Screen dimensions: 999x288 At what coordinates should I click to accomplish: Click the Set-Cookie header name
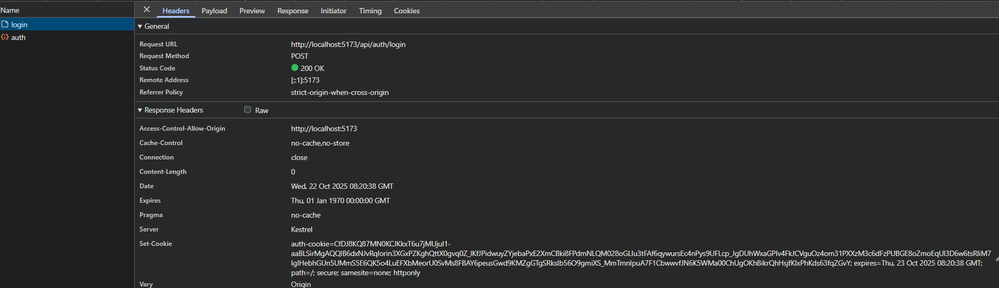tap(156, 244)
